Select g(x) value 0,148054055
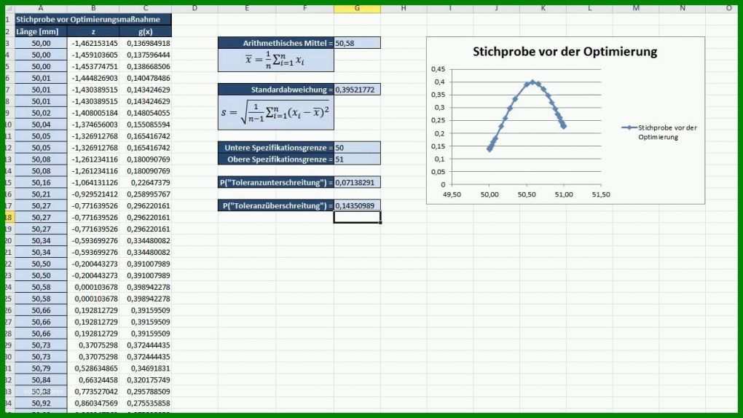This screenshot has width=743, height=418. tap(146, 113)
